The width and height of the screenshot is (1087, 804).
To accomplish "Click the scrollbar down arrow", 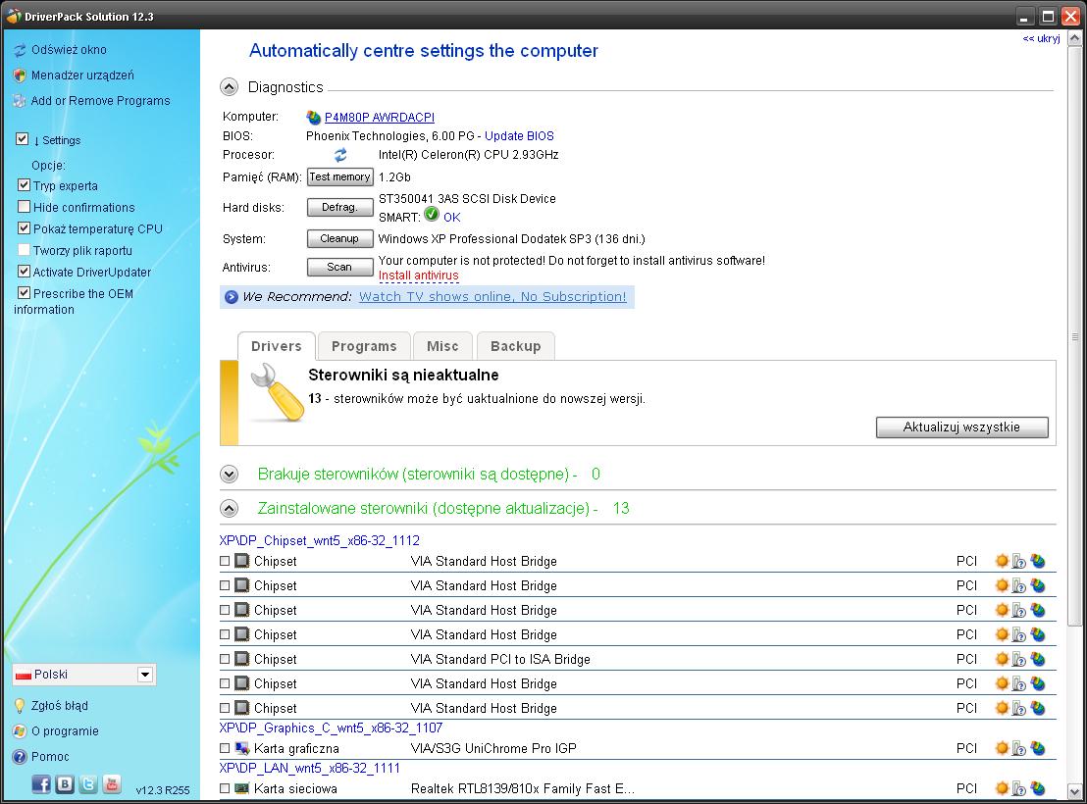I will (x=1074, y=791).
